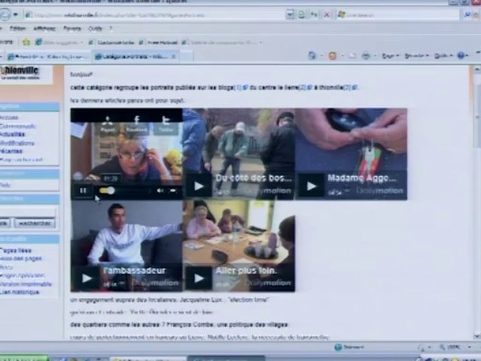Share the video via the Facebook icon
The width and height of the screenshot is (481, 361).
coord(137,124)
